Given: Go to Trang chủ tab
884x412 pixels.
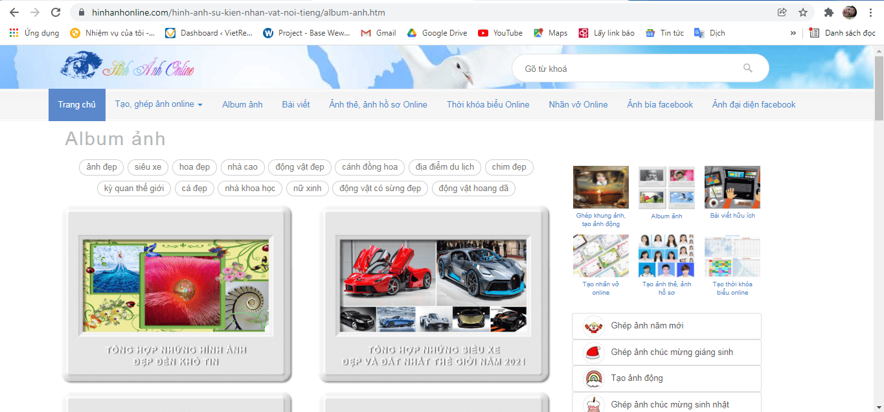Looking at the screenshot, I should (76, 105).
